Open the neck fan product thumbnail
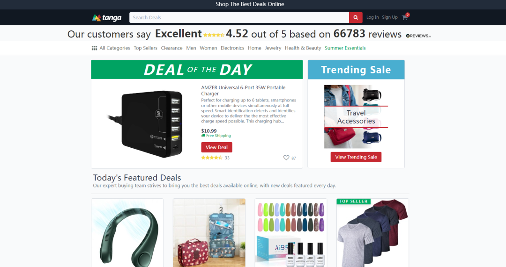The width and height of the screenshot is (506, 267). point(127,233)
